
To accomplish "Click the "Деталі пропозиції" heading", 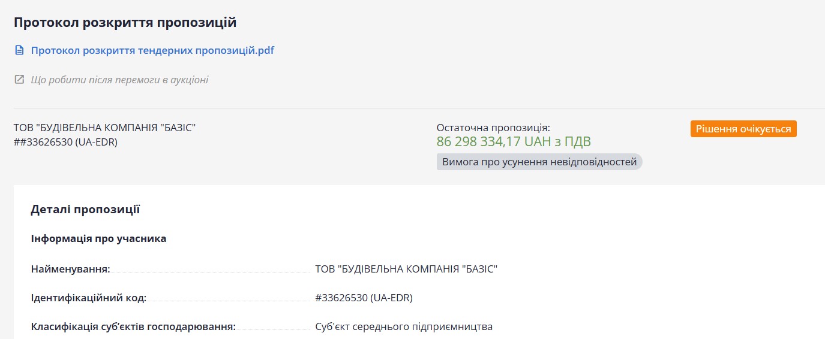I will 85,210.
